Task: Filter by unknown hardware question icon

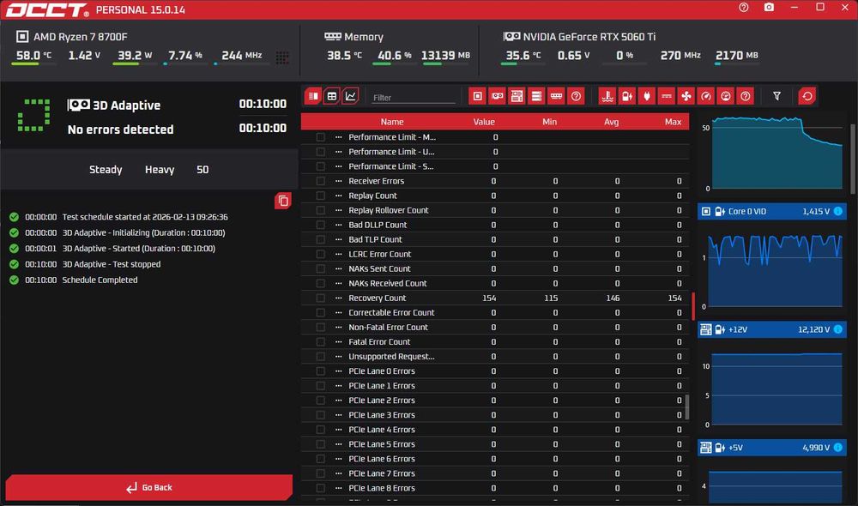Action: 576,96
